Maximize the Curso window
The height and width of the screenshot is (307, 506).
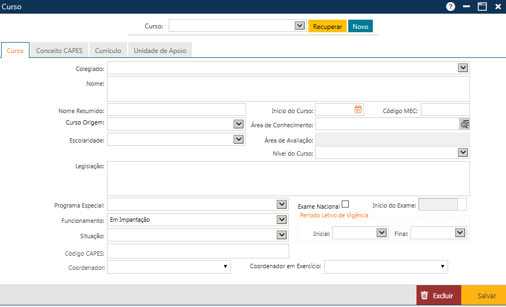click(482, 7)
